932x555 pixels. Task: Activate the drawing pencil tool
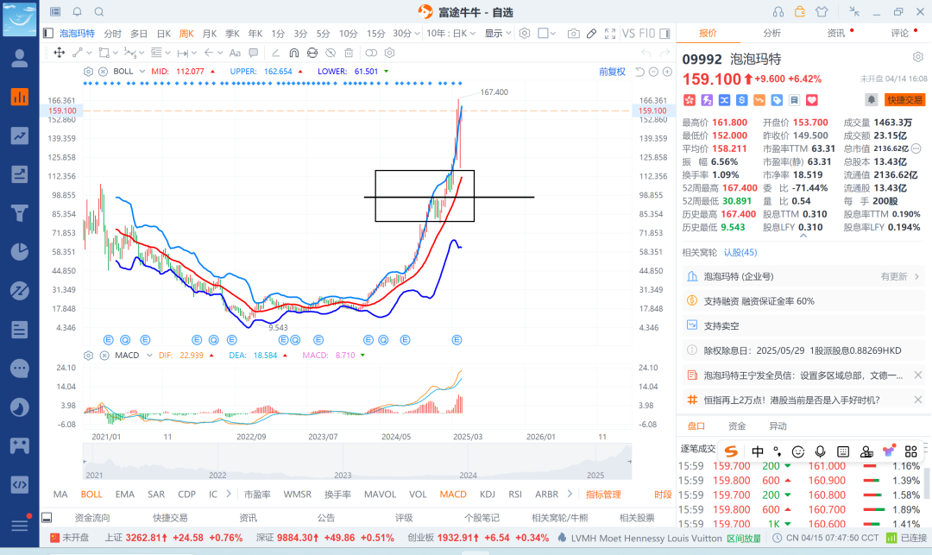click(591, 34)
